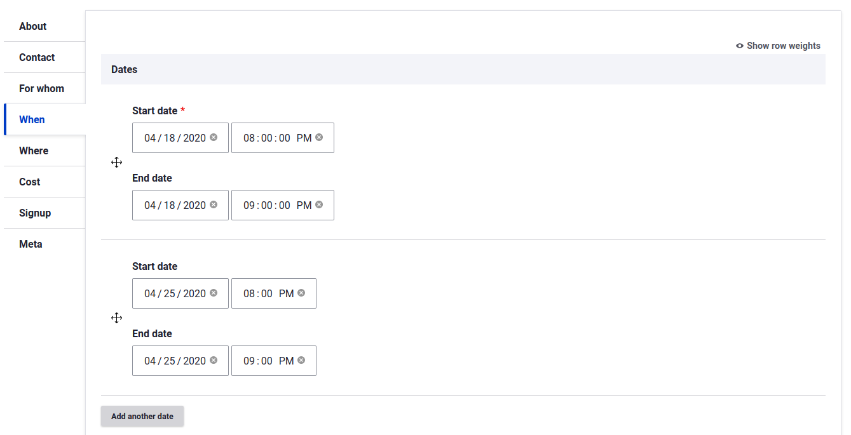Screen dimensions: 851x435
Task: Clear the second row's 09:00 PM end time
Action: (302, 360)
